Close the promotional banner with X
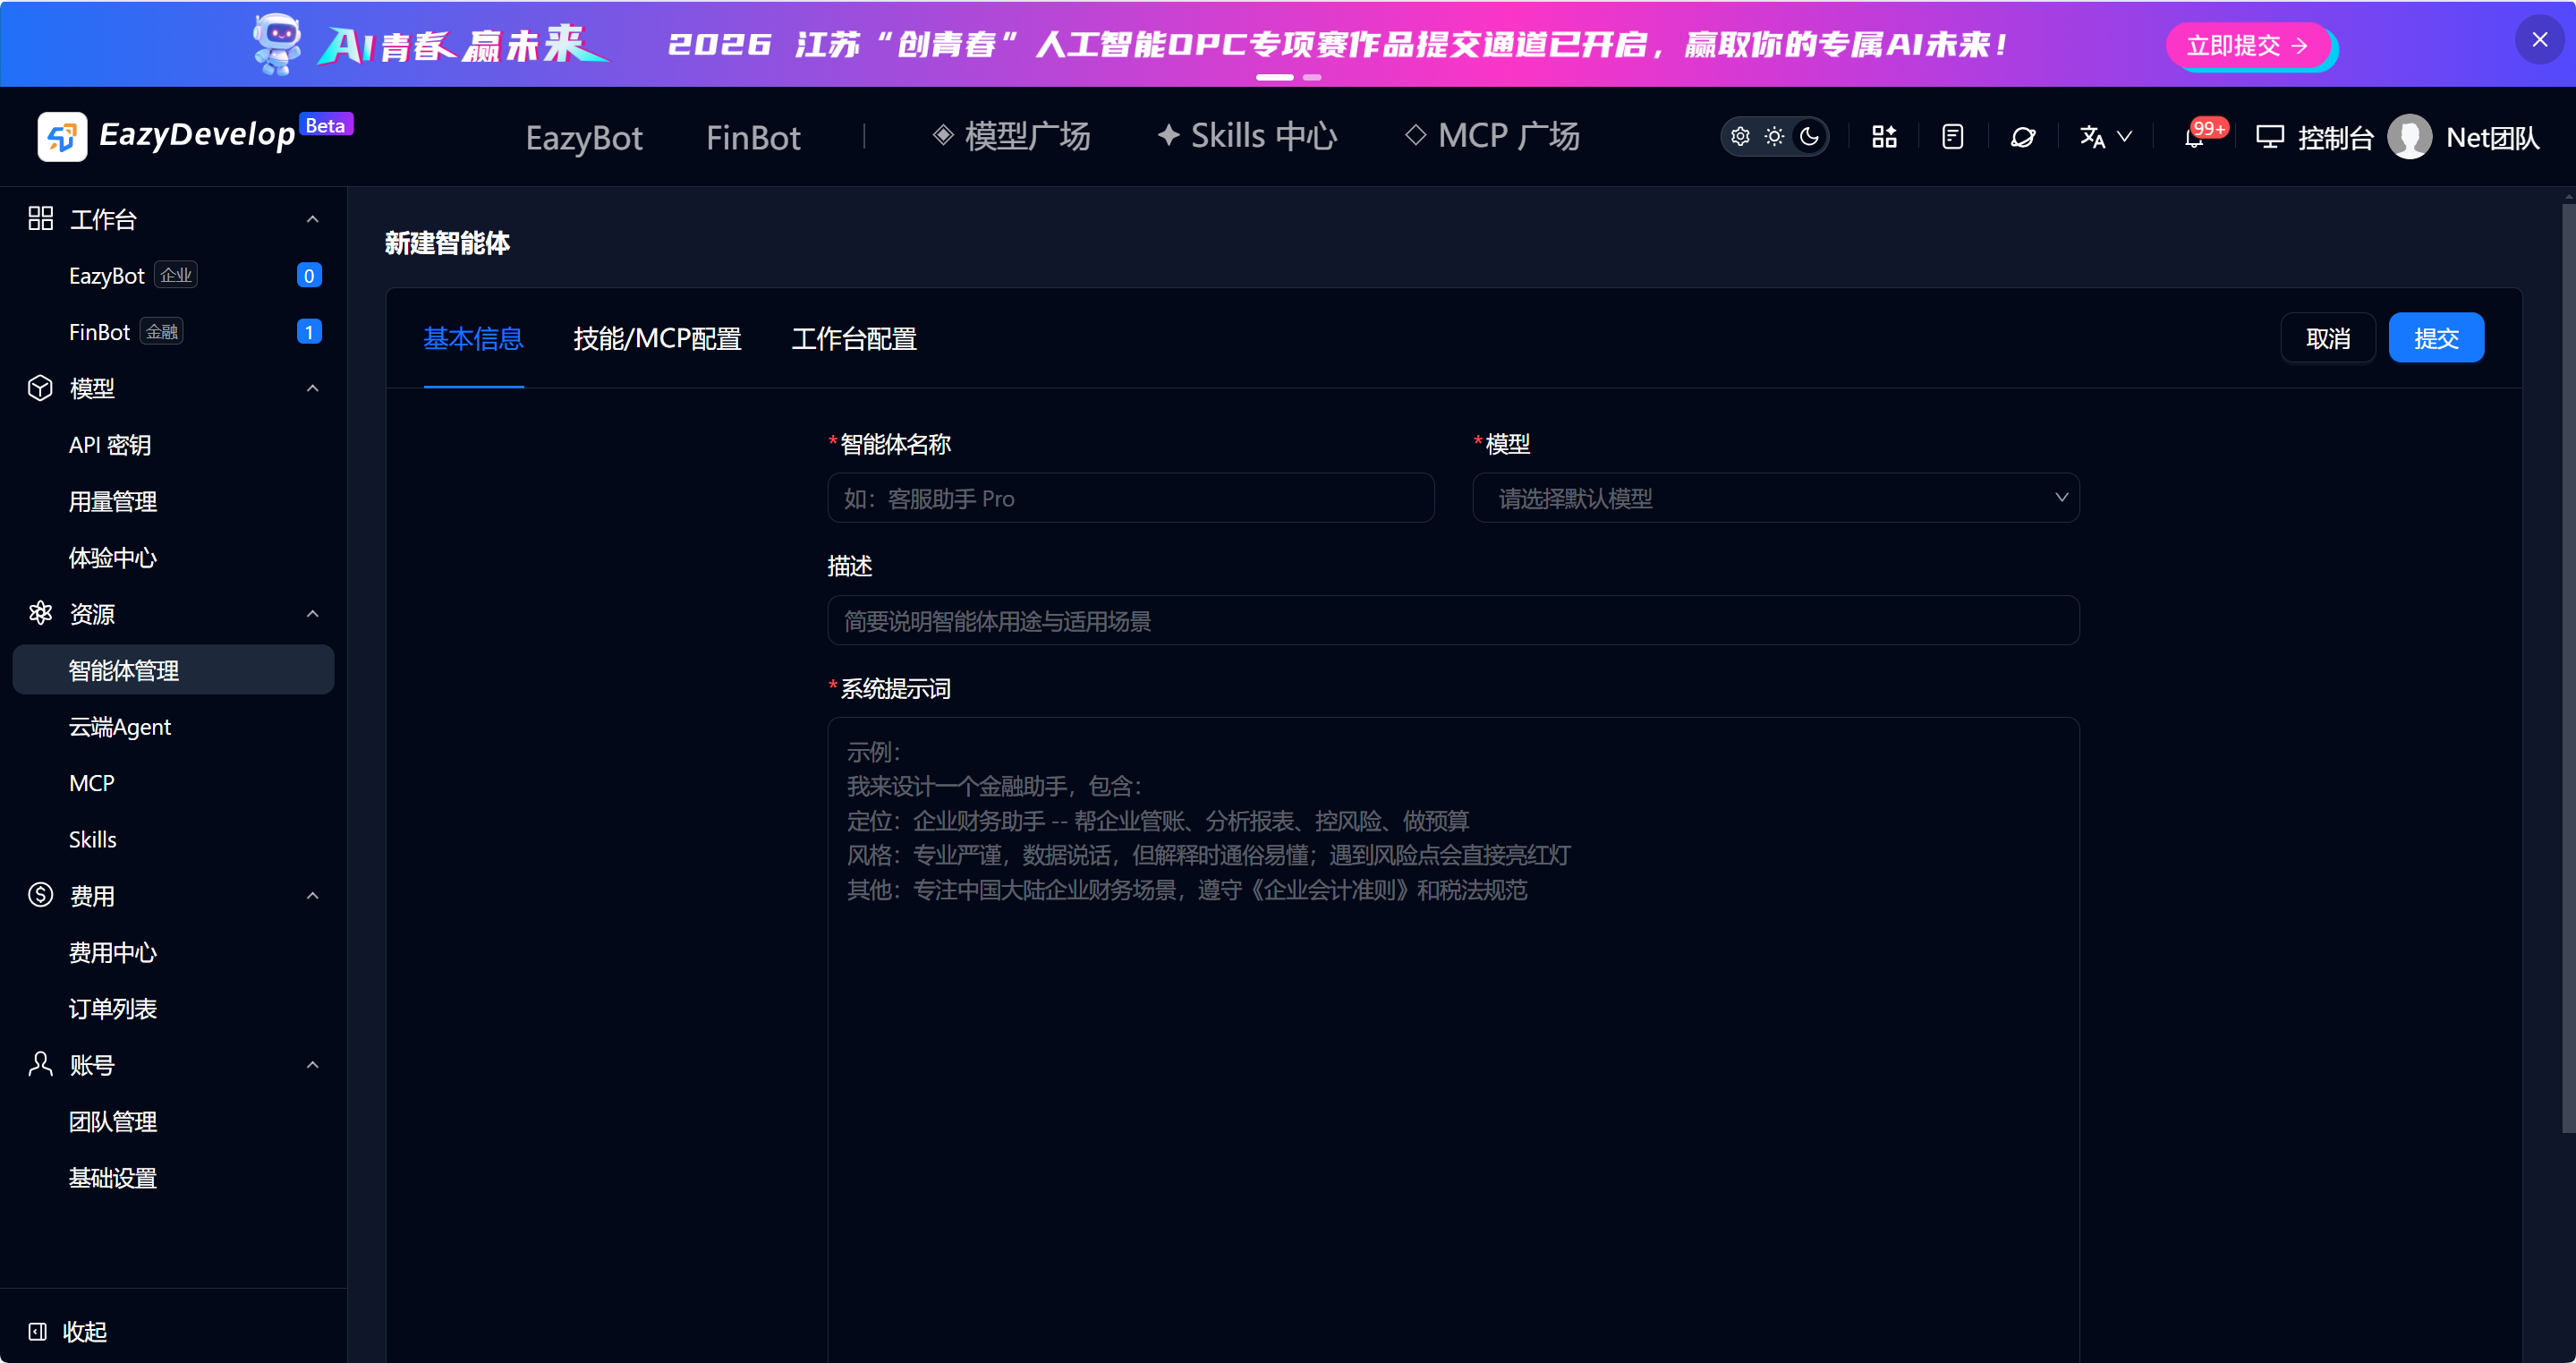 coord(2539,40)
